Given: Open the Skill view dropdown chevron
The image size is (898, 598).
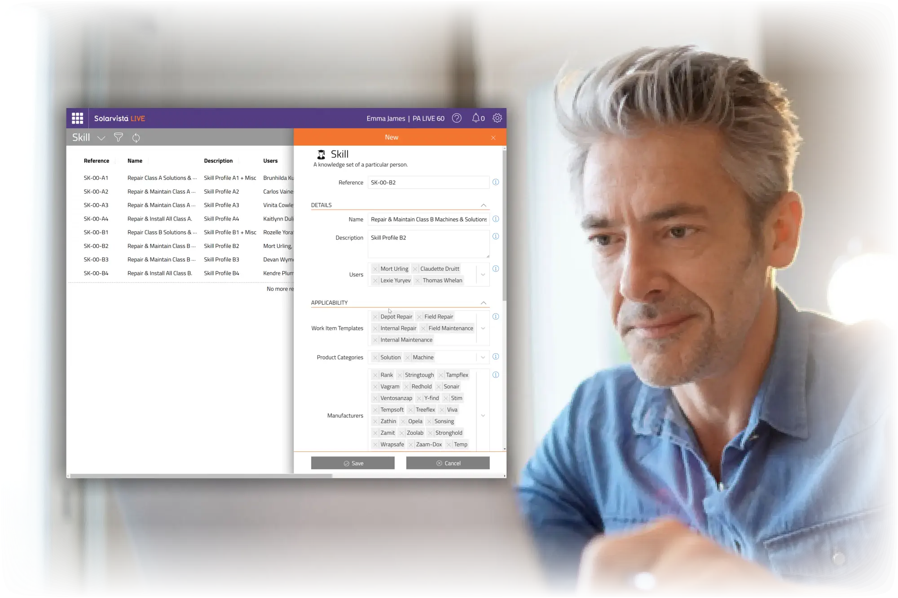Looking at the screenshot, I should point(101,138).
